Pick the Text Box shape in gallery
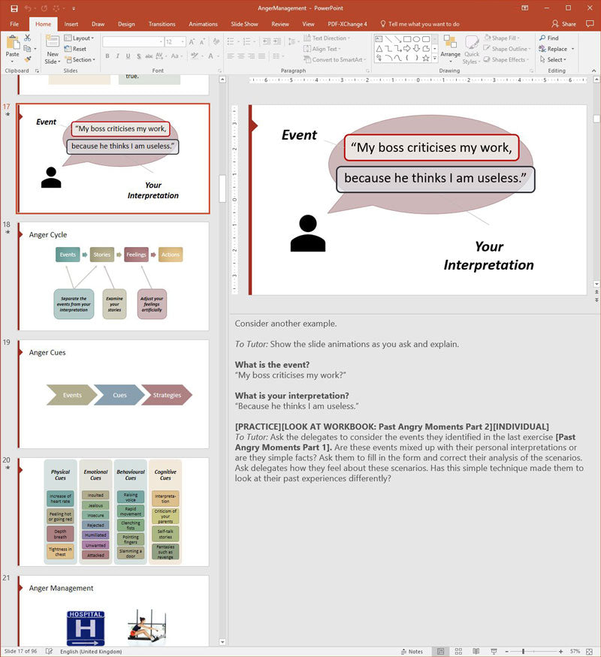Viewport: 601px width, 657px height. pyautogui.click(x=379, y=39)
